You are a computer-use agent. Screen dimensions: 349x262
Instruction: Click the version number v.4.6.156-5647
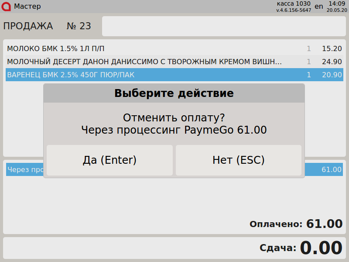click(294, 10)
